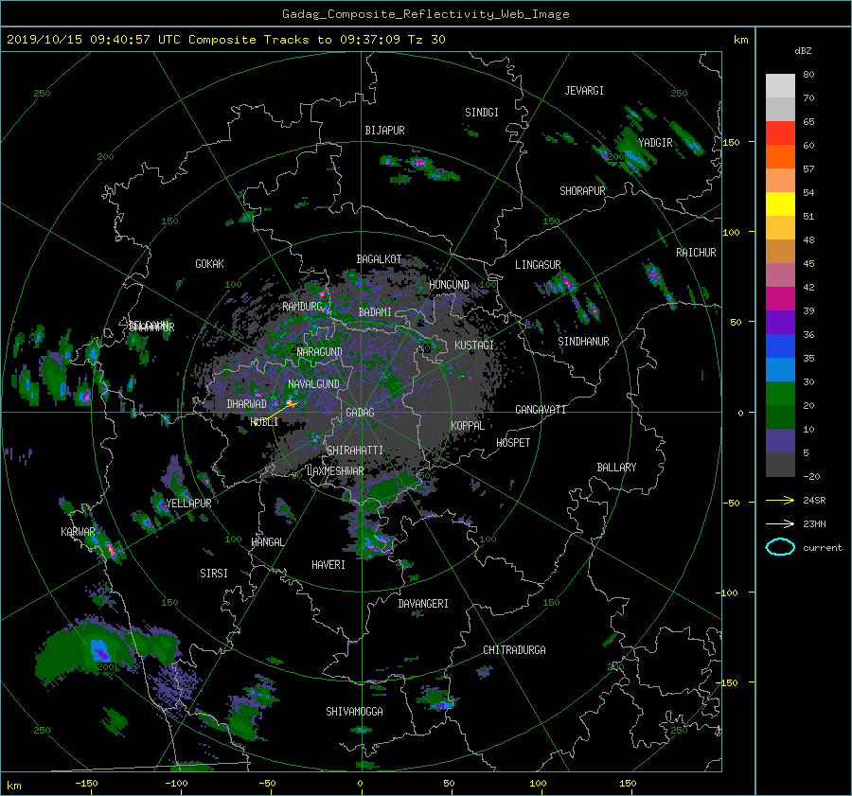This screenshot has width=852, height=796.
Task: Click the 42 value in dBZ legend
Action: click(x=808, y=288)
